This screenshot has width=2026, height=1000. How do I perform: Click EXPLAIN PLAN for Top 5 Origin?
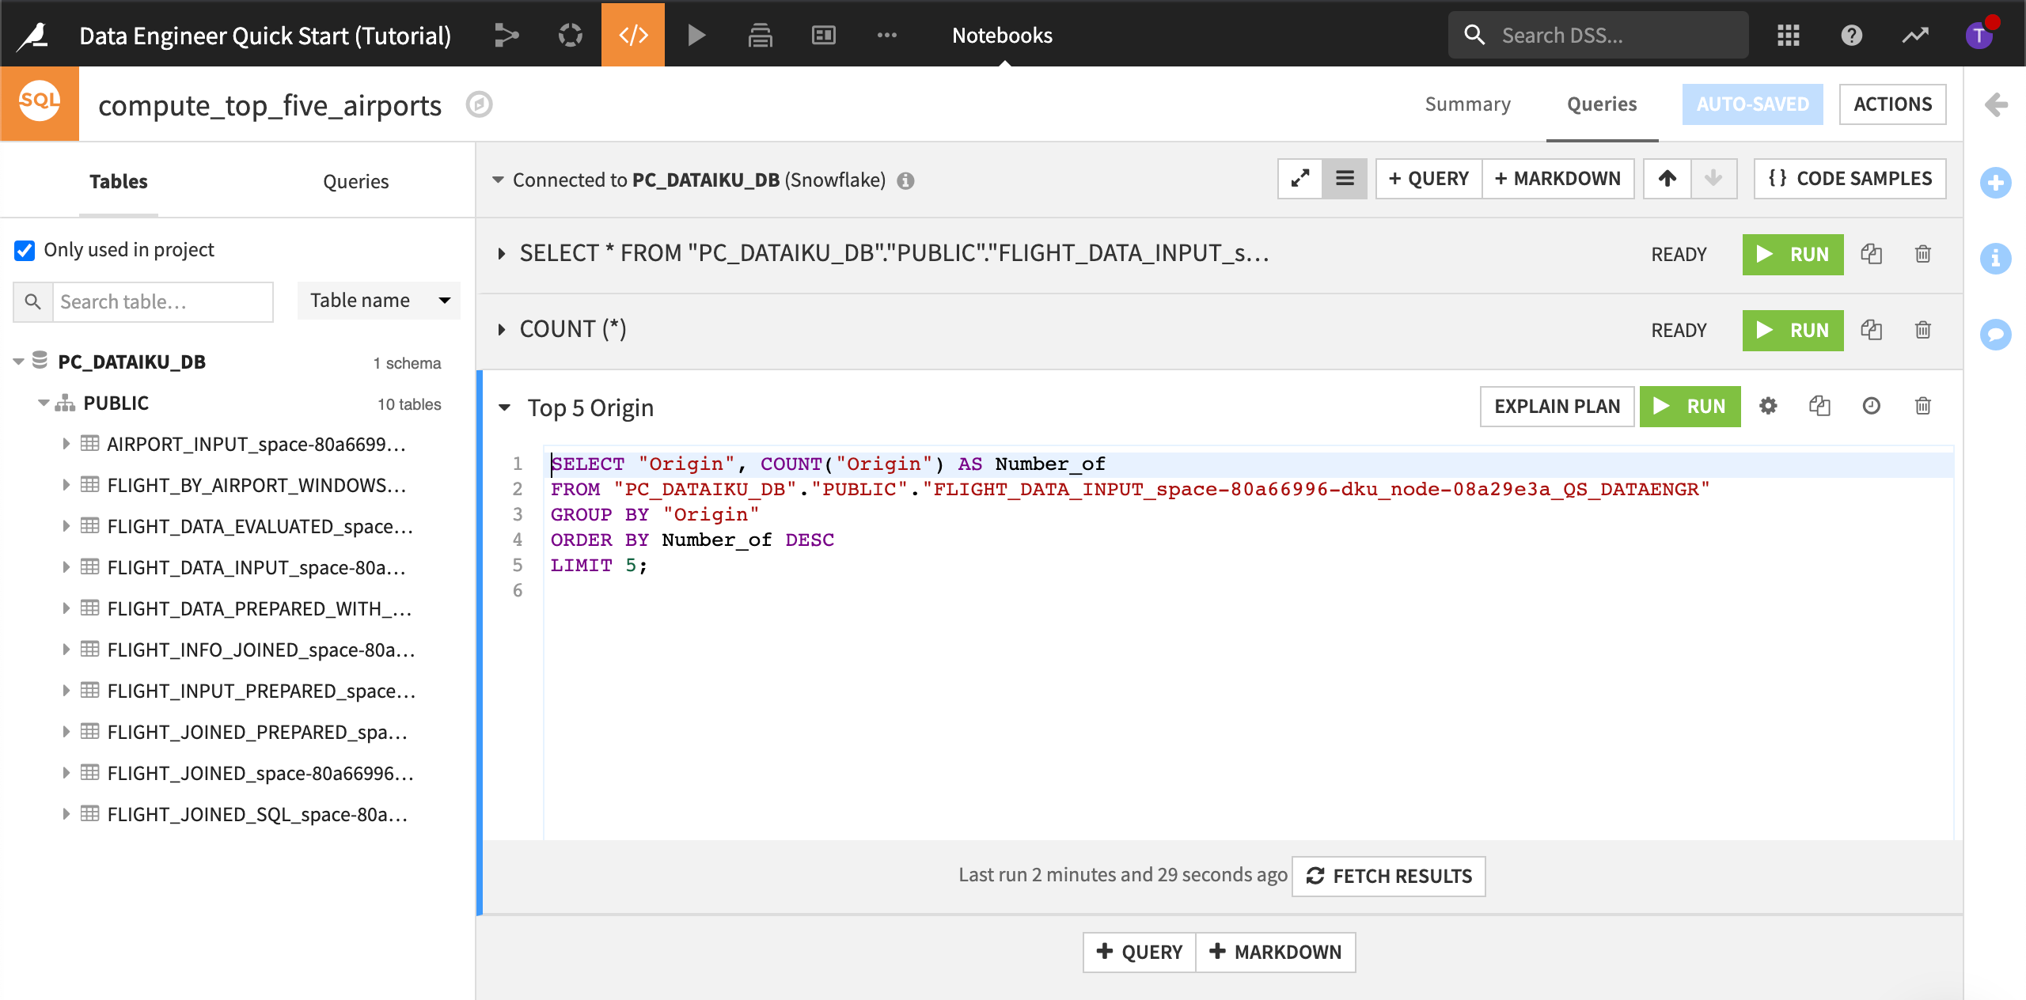[x=1557, y=407]
